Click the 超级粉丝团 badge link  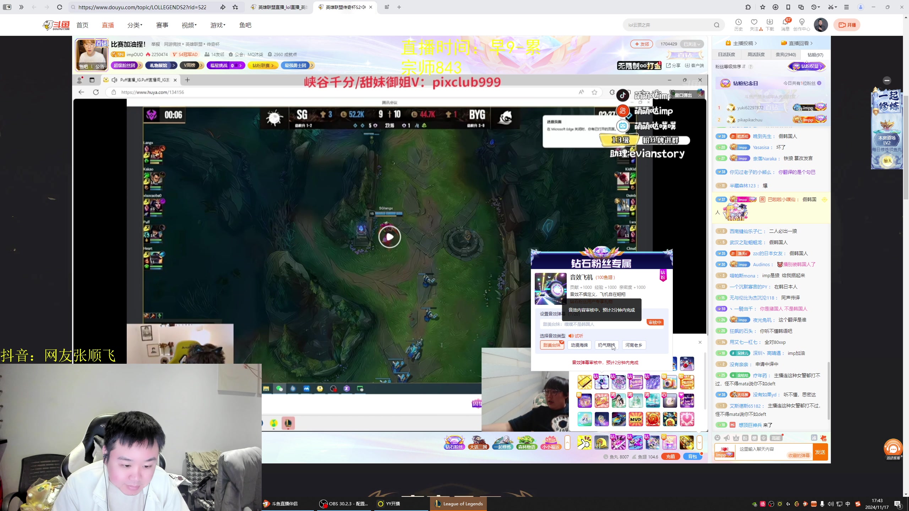click(126, 65)
